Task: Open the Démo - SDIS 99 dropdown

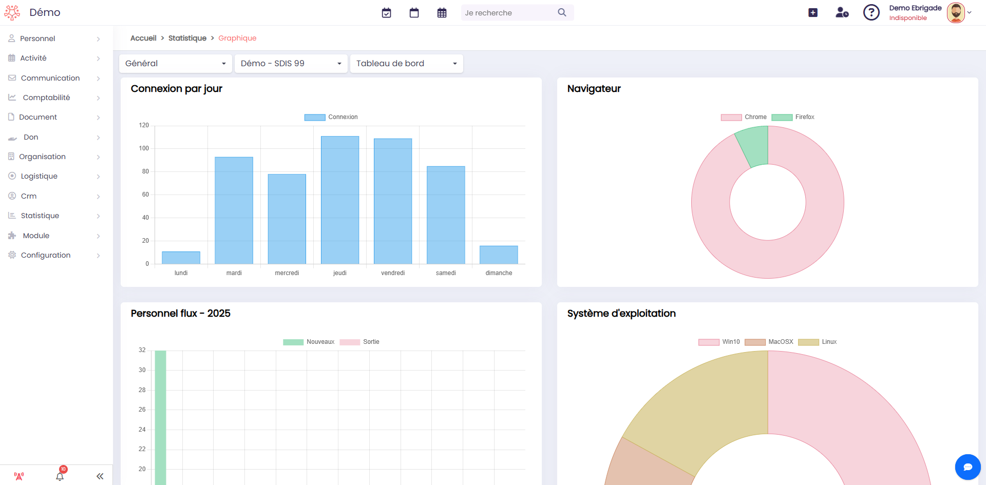Action: [x=291, y=64]
